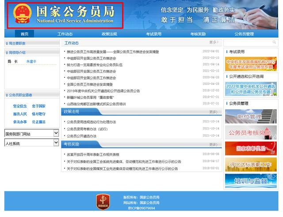Open 推进公务员工作高质量发展 article

click(113, 52)
